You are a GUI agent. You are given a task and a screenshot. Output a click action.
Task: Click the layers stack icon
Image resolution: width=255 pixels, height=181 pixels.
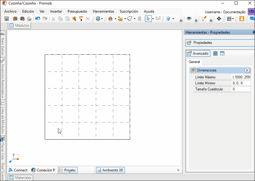168,19
